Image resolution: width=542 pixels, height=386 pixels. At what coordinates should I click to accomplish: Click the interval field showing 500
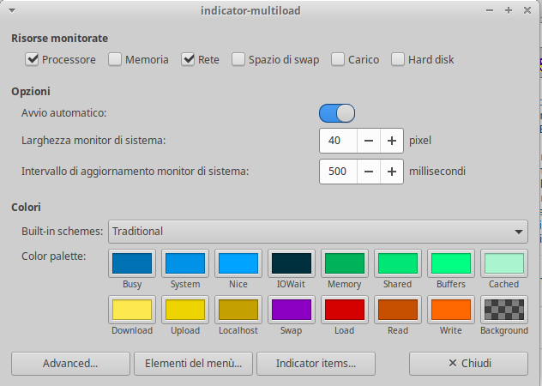[339, 172]
